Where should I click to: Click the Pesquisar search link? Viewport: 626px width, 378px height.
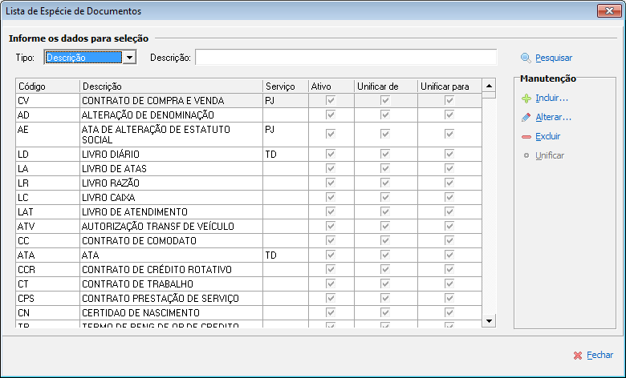tap(554, 58)
